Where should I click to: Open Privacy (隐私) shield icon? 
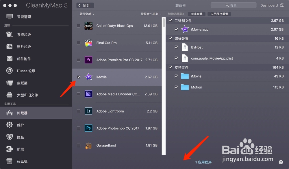pyautogui.click(x=10, y=137)
